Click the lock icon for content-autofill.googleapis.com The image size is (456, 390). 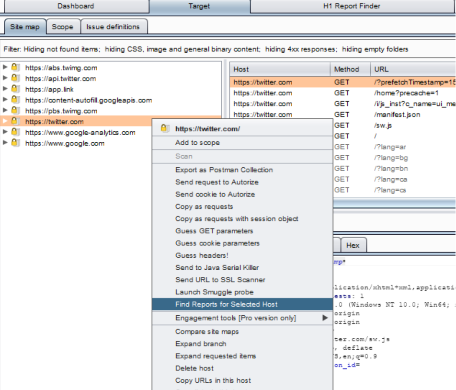(x=15, y=100)
